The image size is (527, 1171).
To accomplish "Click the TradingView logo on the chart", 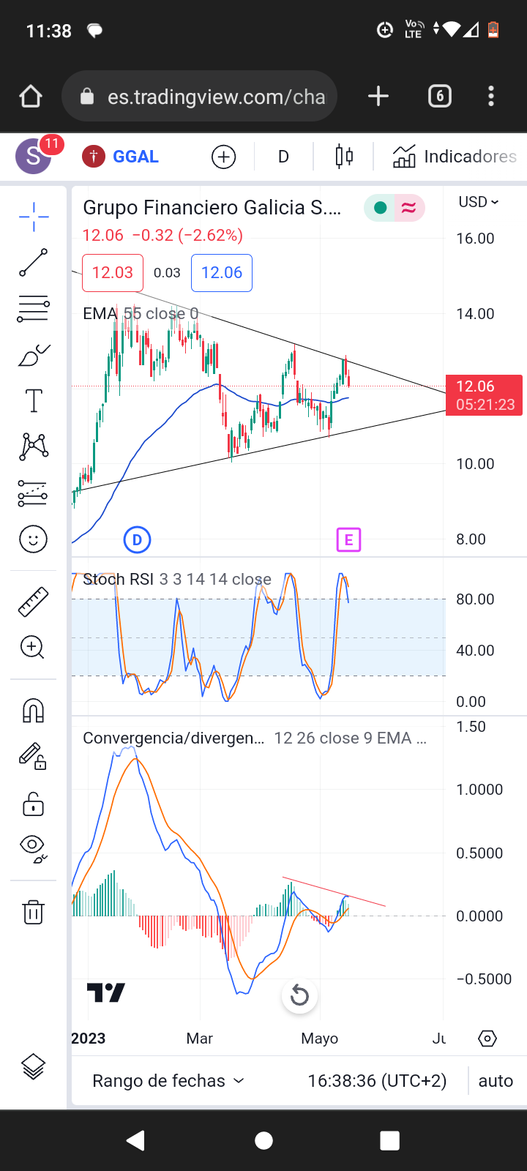I will [106, 992].
